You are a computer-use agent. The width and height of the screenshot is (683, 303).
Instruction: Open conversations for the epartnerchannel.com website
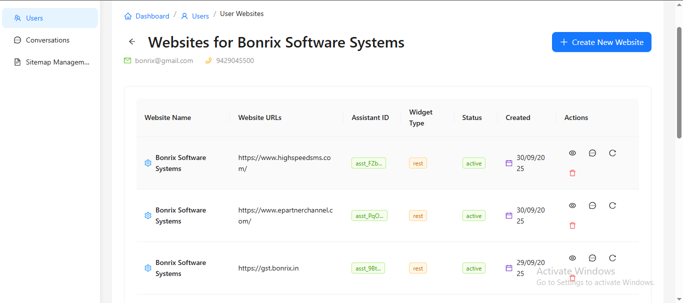click(592, 205)
